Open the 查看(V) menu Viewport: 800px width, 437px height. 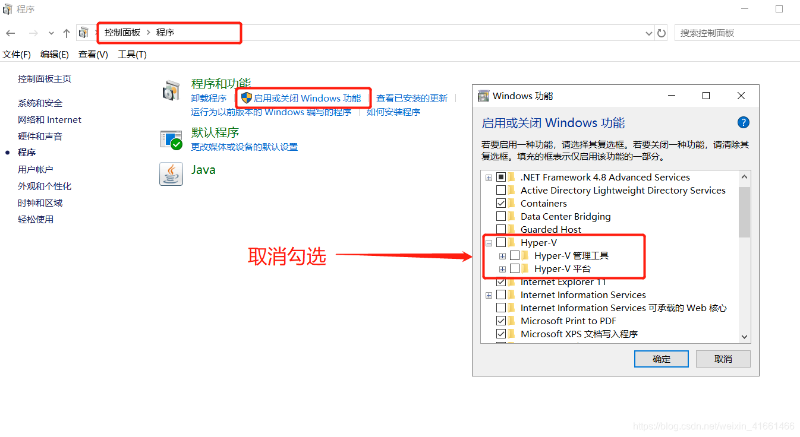click(x=93, y=55)
